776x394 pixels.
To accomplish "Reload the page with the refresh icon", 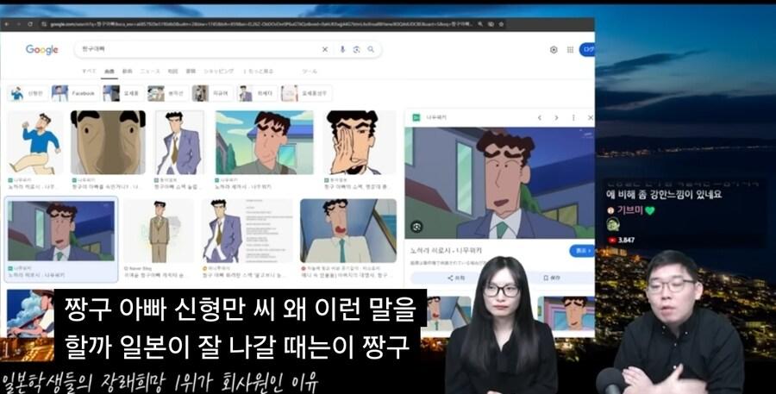I will click(30, 24).
